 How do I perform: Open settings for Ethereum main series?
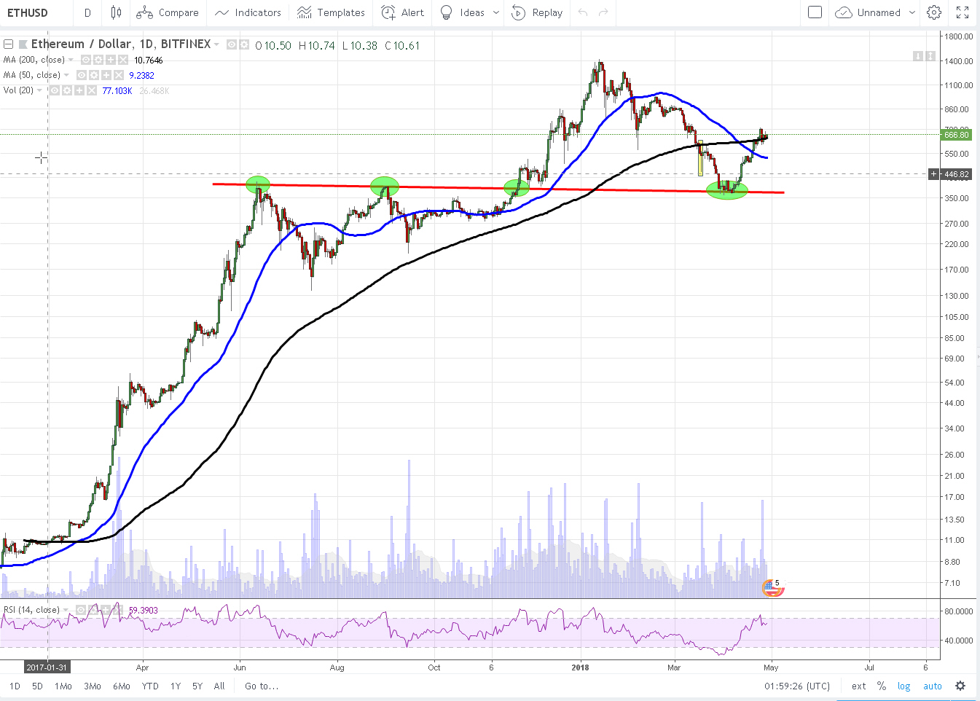(x=243, y=44)
